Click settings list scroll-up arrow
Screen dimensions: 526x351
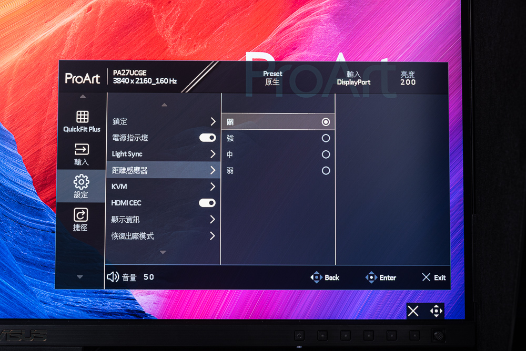pyautogui.click(x=164, y=105)
